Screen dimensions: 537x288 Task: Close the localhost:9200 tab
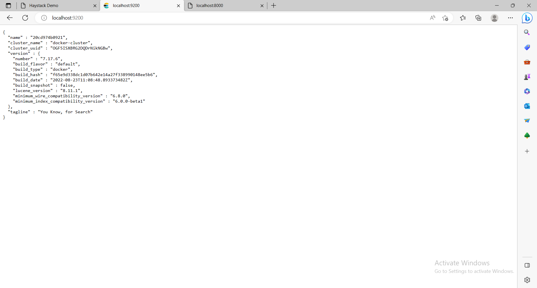coord(178,6)
